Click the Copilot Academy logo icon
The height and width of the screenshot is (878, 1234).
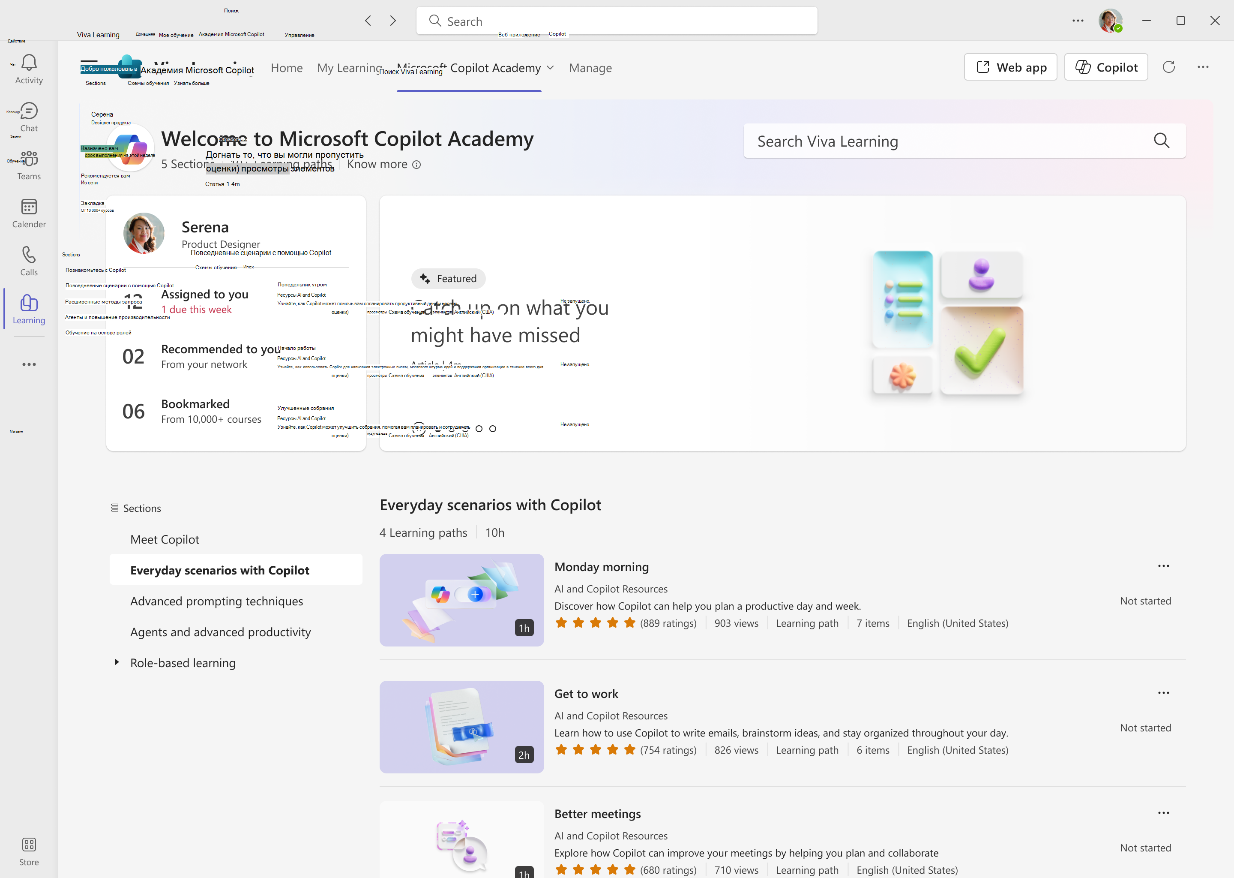click(131, 147)
